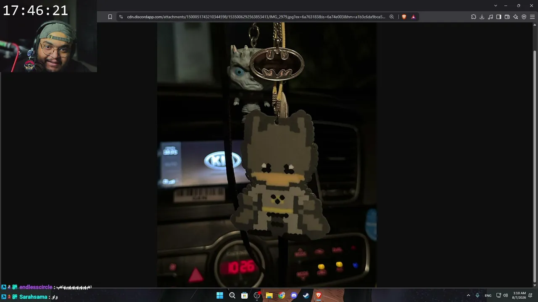Open site settings icon beside the URL

121,17
